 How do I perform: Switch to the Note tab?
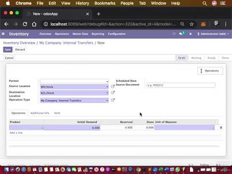57,113
